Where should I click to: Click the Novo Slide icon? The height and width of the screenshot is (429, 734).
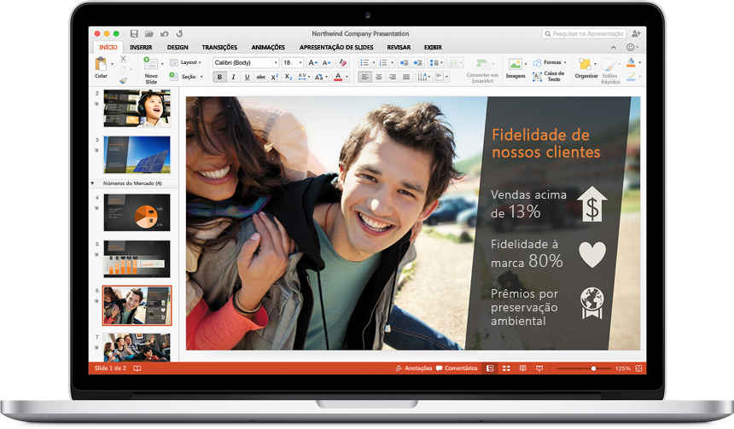150,64
